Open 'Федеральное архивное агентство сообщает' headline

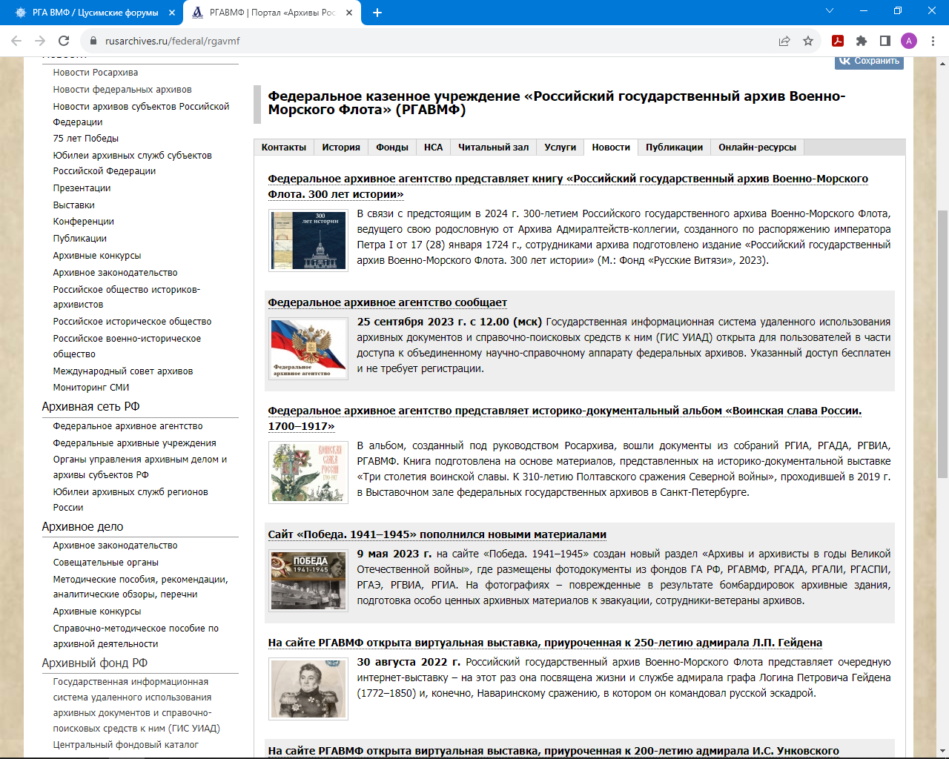388,302
